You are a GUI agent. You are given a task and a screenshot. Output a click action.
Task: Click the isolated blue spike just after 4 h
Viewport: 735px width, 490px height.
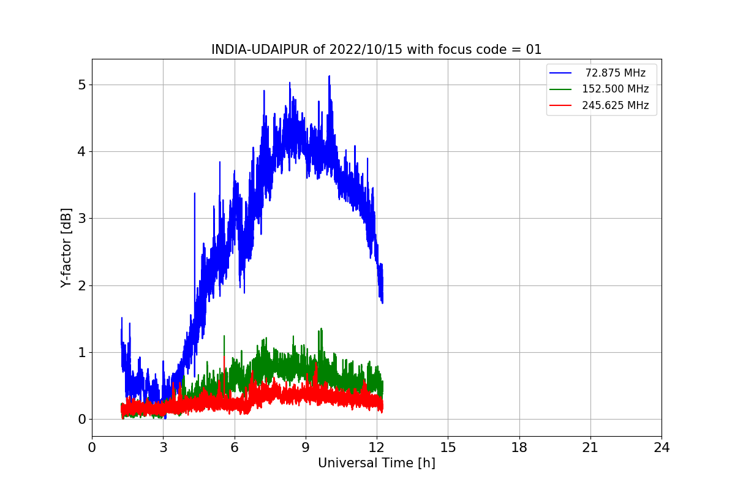(195, 194)
